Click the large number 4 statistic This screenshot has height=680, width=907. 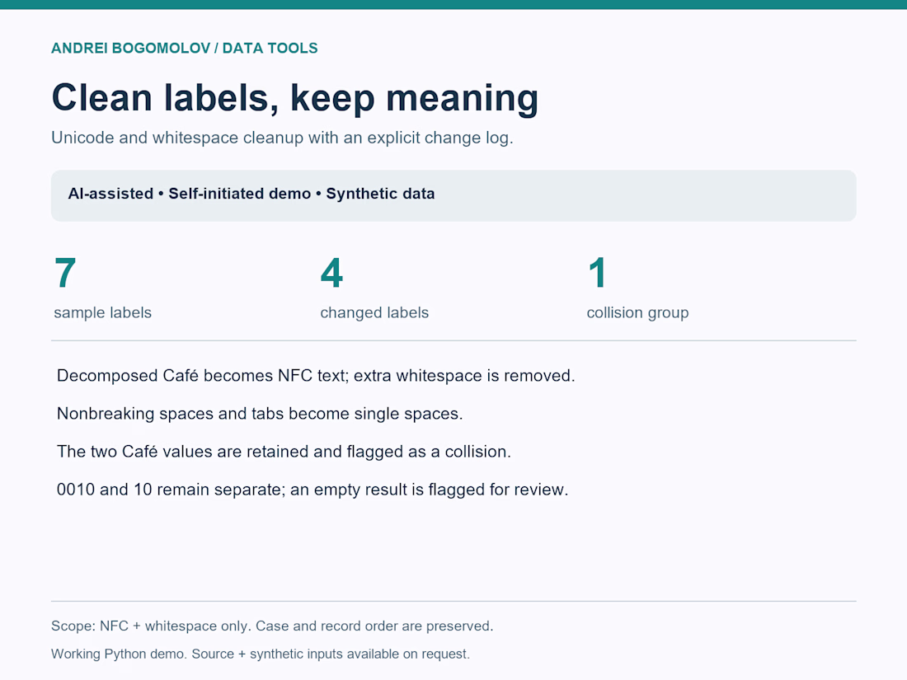[331, 273]
